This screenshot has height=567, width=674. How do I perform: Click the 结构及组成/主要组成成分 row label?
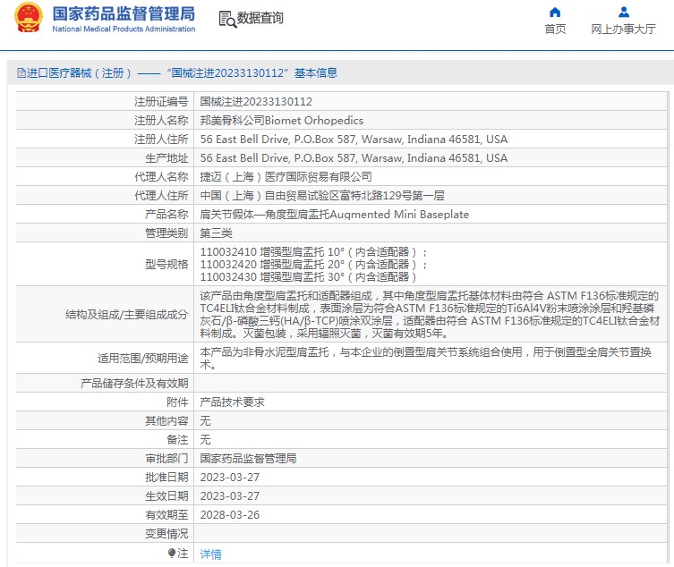pyautogui.click(x=127, y=315)
